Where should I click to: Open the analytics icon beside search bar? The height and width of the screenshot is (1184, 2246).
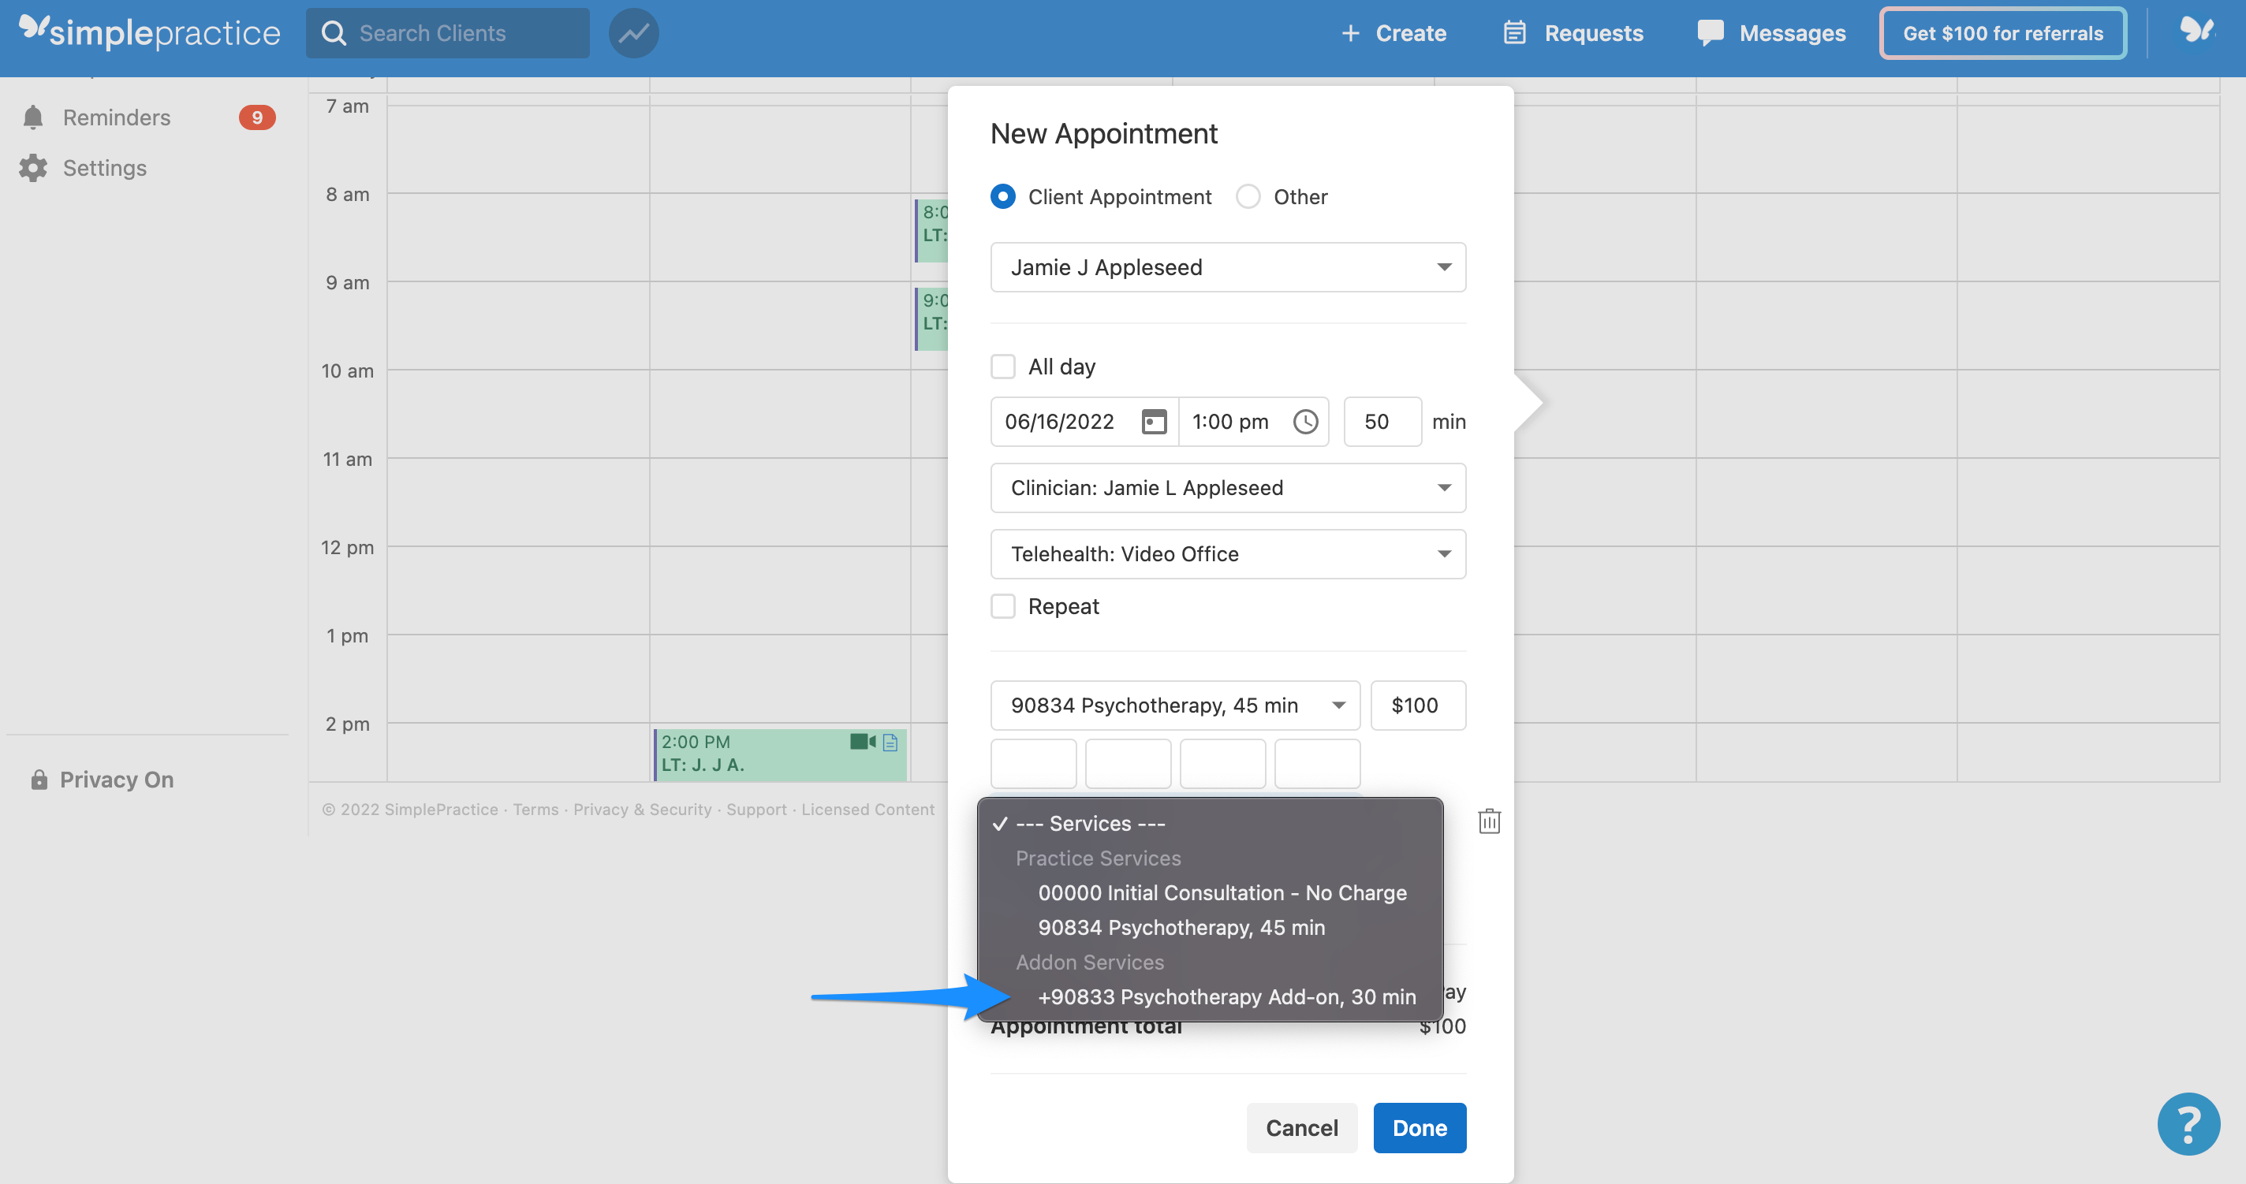tap(634, 32)
